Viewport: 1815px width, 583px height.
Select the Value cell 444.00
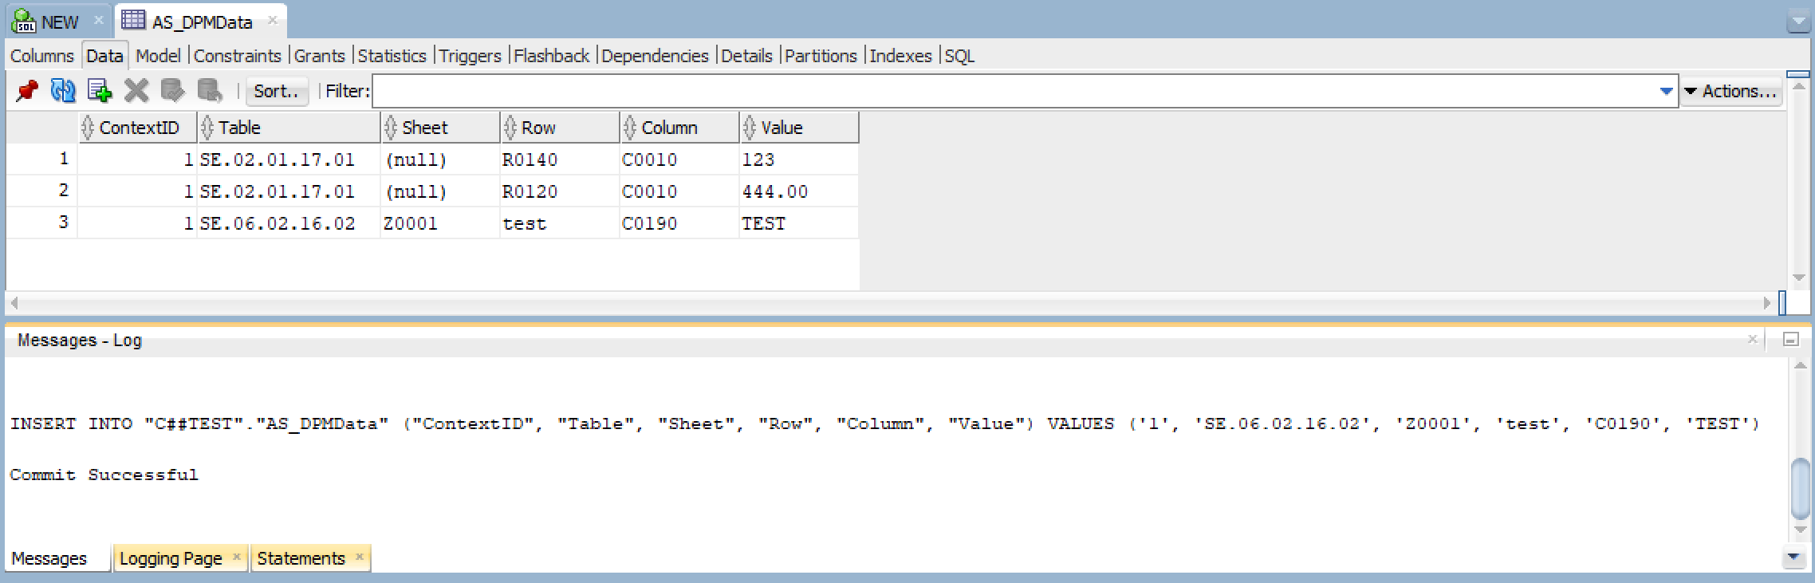click(x=799, y=191)
